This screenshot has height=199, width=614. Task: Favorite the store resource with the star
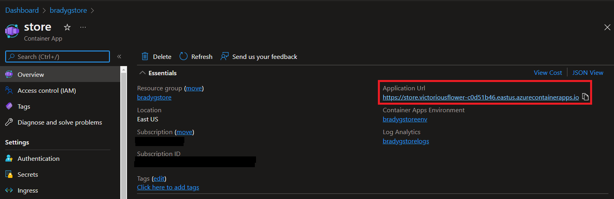pos(67,27)
